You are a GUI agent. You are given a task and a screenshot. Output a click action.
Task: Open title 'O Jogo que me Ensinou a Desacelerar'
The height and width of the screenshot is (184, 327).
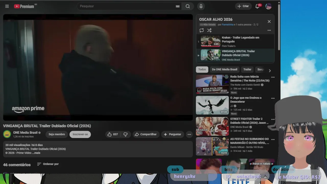click(x=246, y=100)
